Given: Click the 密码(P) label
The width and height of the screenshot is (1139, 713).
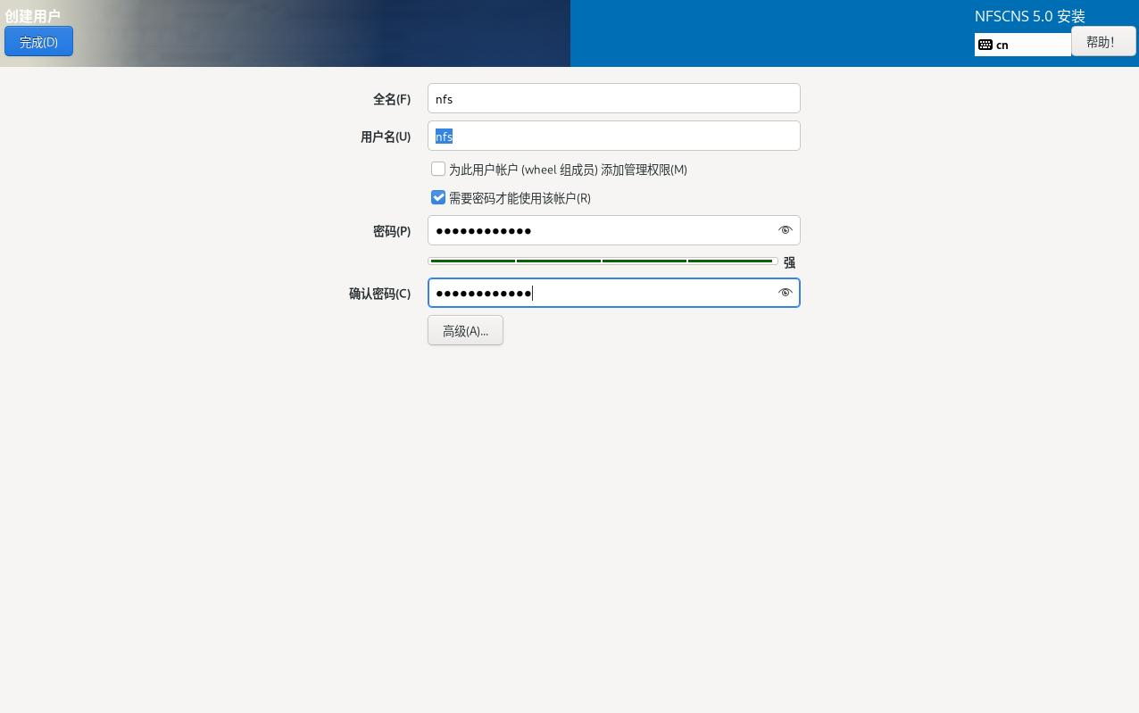Looking at the screenshot, I should [x=392, y=231].
